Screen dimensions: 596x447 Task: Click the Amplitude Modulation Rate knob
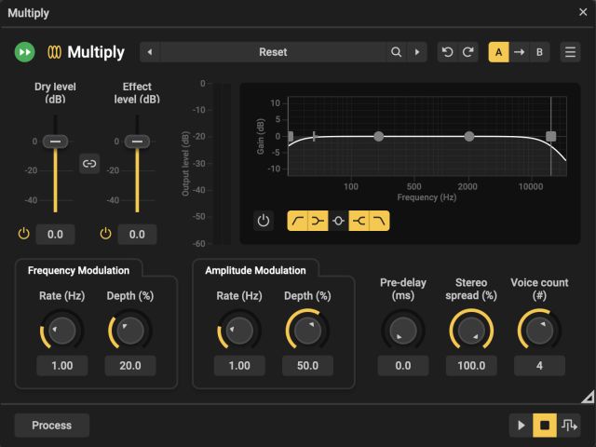(x=239, y=331)
